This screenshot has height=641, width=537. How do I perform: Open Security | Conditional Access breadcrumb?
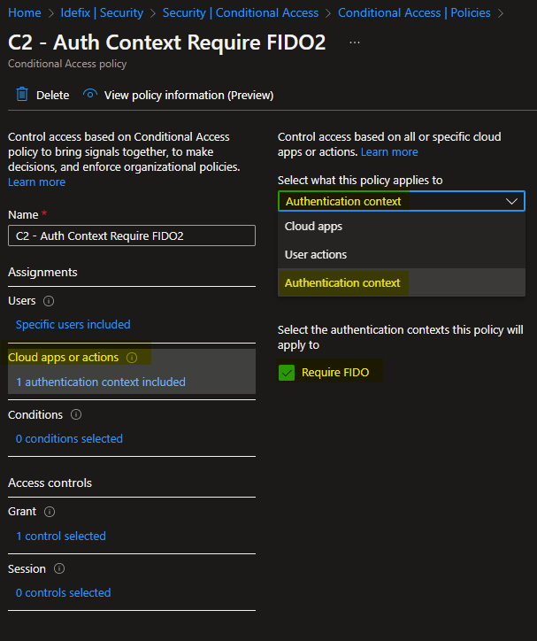tap(240, 12)
